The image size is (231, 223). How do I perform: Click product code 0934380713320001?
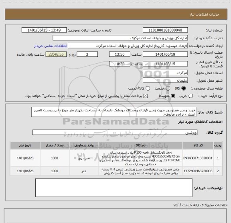coord(198,158)
